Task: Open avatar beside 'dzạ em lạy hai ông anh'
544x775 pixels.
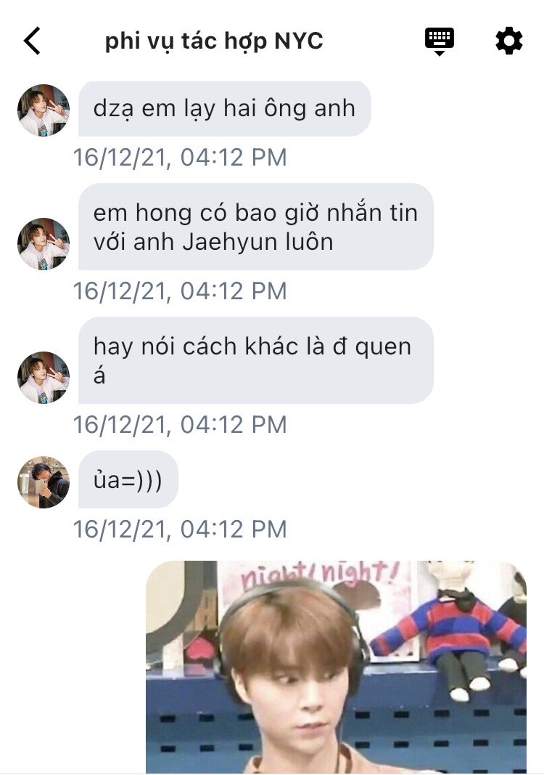Action: pos(44,110)
